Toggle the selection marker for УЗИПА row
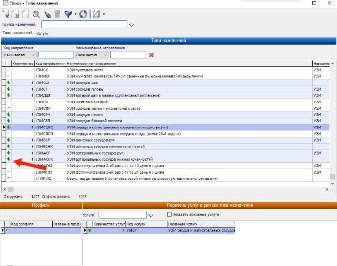 coord(9,102)
